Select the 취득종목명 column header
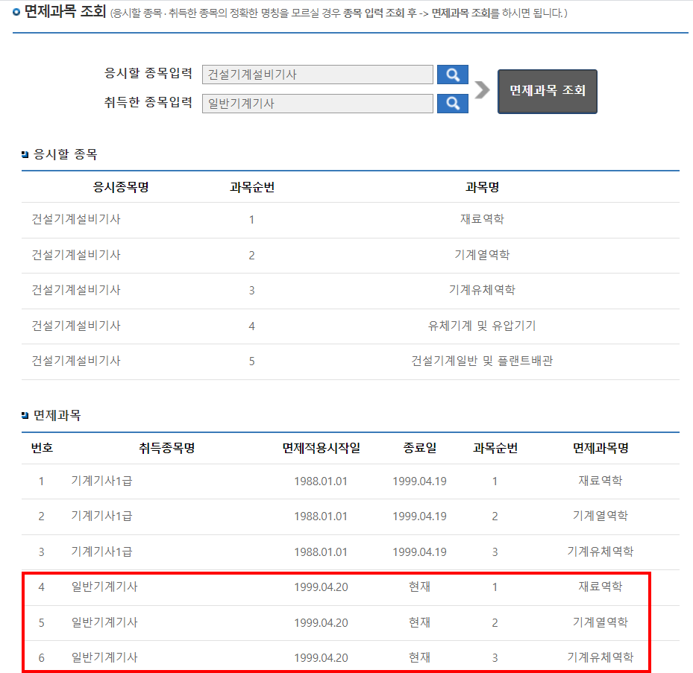Image resolution: width=693 pixels, height=673 pixels. (x=167, y=448)
